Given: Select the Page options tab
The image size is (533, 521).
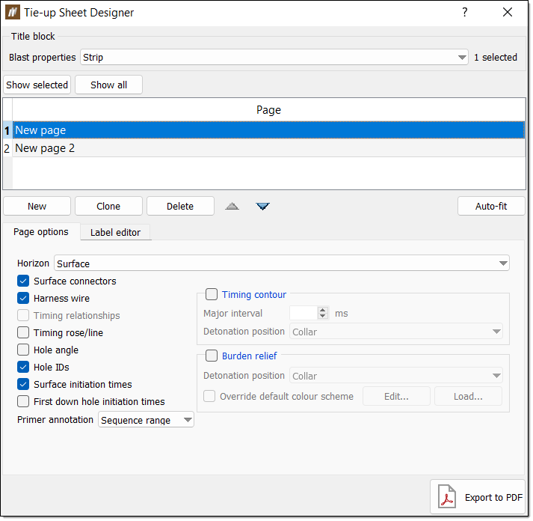Looking at the screenshot, I should click(41, 232).
